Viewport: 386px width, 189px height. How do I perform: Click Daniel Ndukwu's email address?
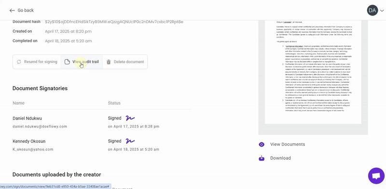pyautogui.click(x=40, y=126)
